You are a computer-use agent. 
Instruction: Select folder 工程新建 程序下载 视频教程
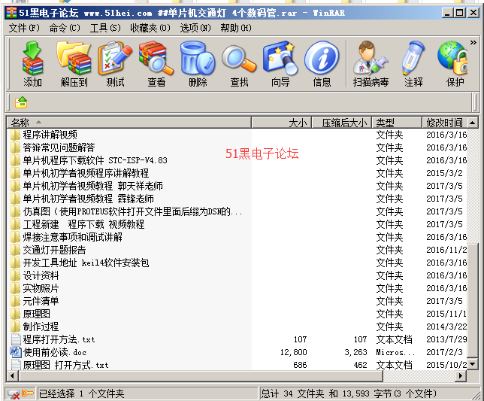click(x=83, y=224)
